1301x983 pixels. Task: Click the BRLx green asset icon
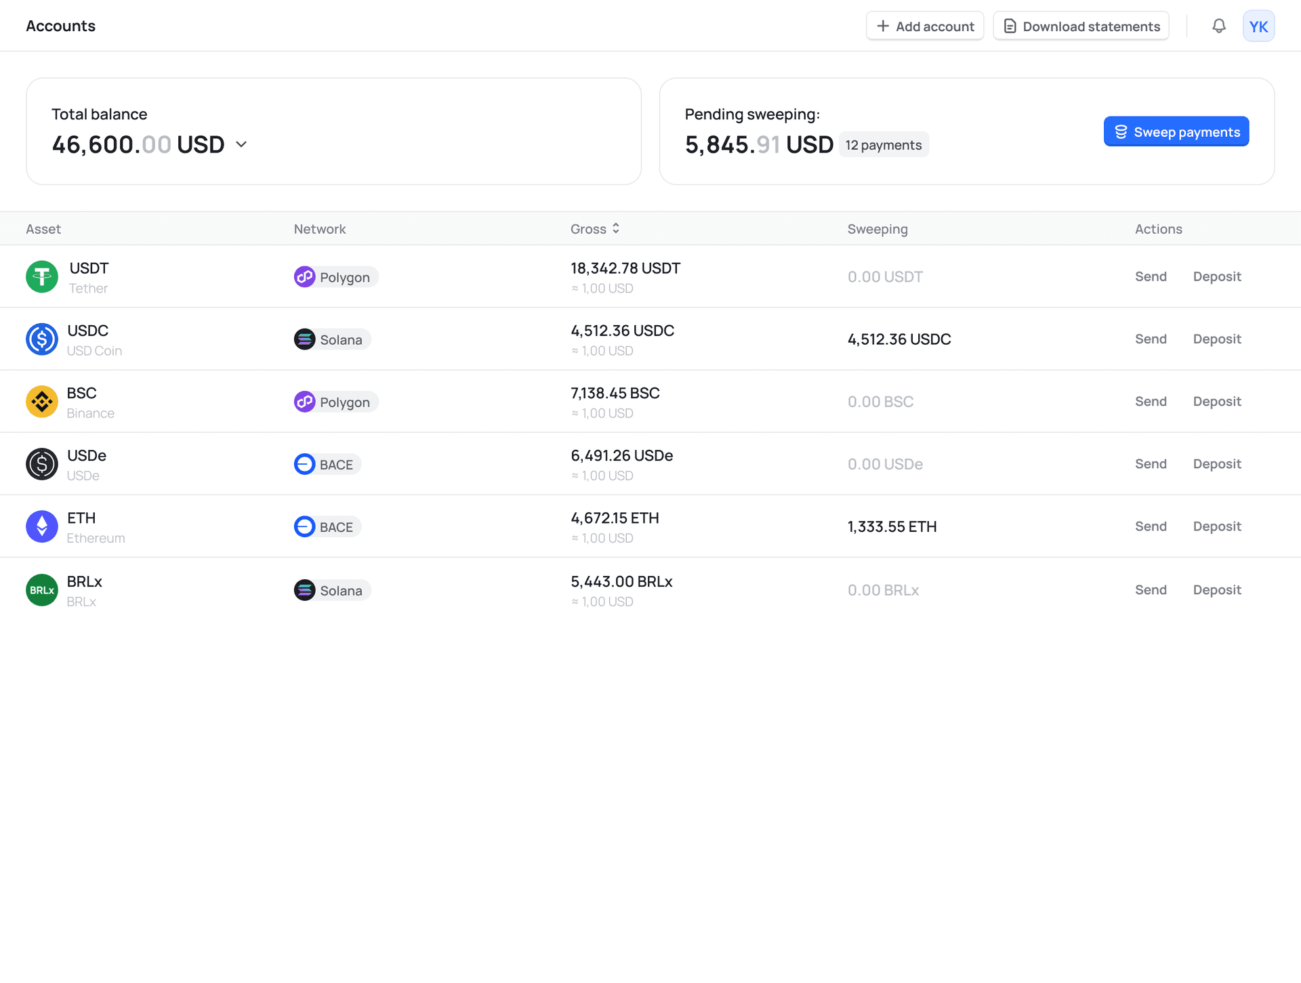[x=41, y=589]
